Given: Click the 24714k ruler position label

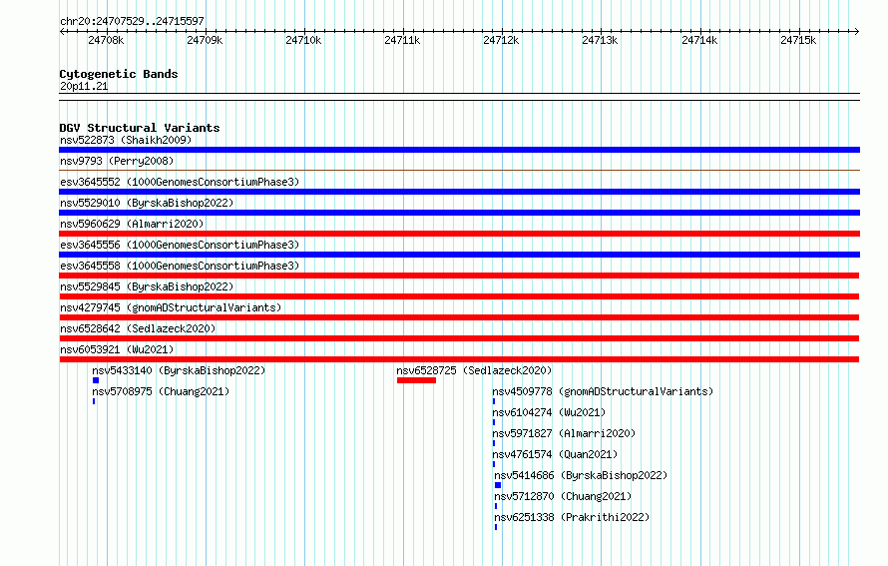Looking at the screenshot, I should pos(699,40).
